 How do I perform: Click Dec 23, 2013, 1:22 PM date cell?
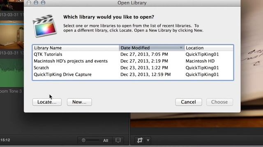(144, 68)
